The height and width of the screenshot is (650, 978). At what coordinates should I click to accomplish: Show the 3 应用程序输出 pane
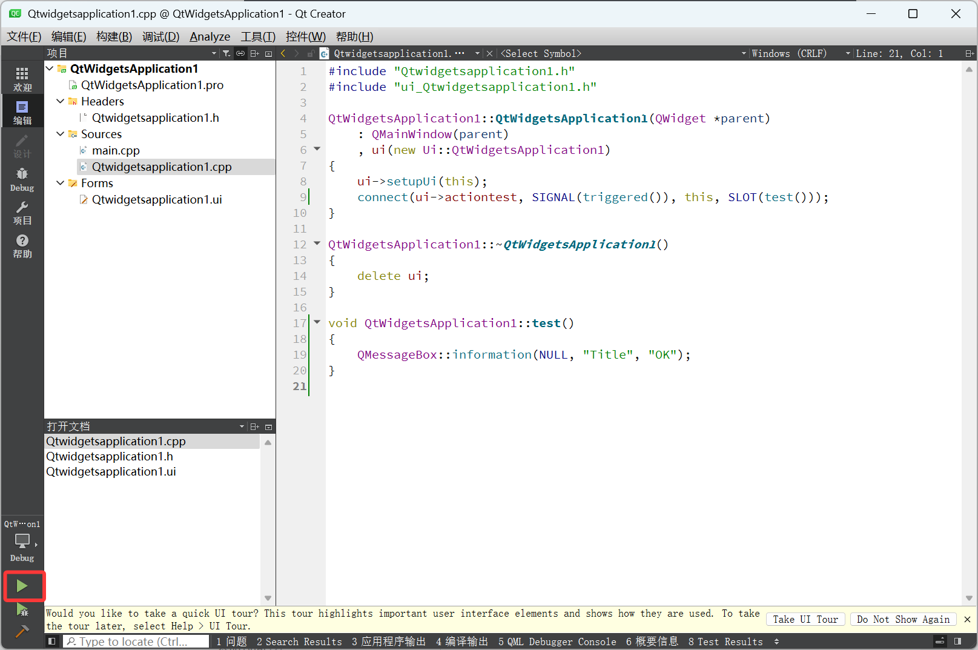pyautogui.click(x=389, y=642)
